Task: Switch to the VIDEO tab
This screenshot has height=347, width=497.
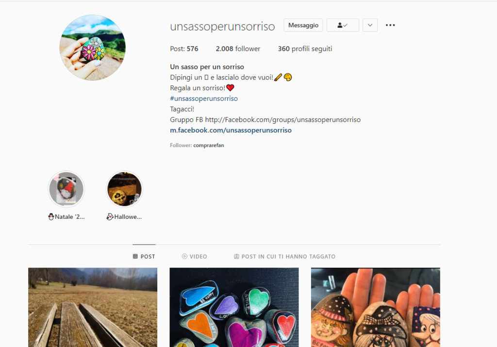Action: (194, 256)
